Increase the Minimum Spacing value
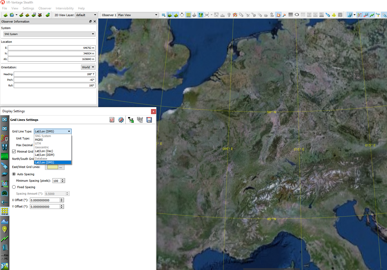 point(63,180)
